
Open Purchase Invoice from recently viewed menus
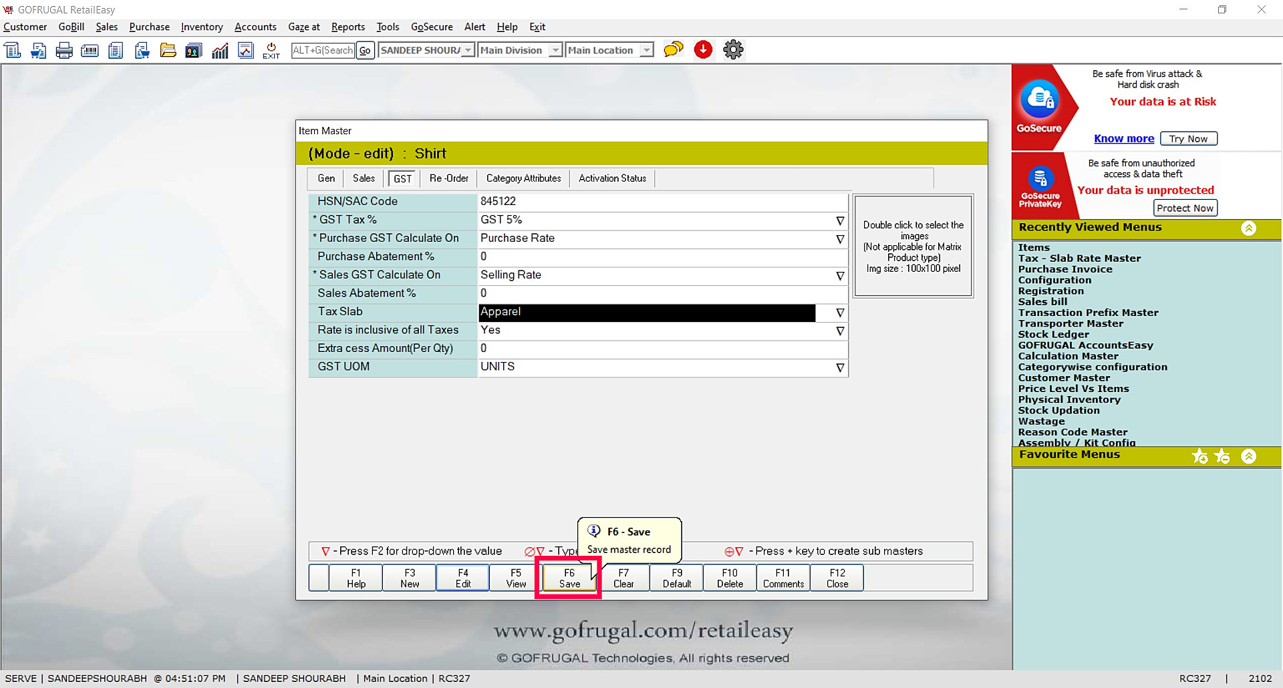[x=1065, y=269]
